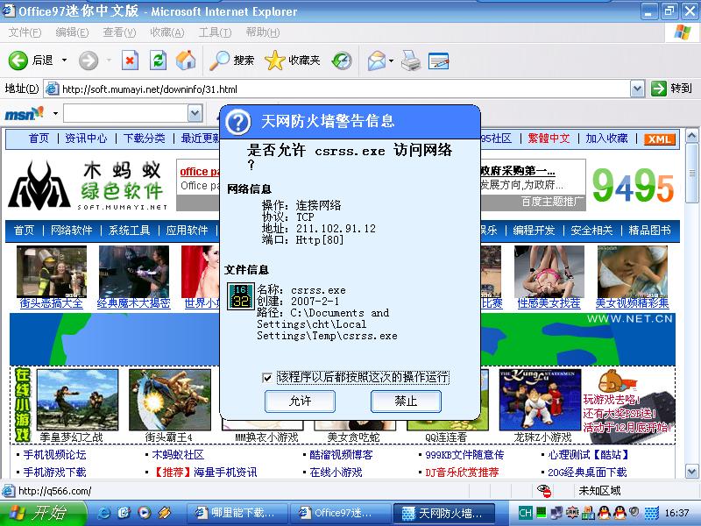This screenshot has width=701, height=526.
Task: Go to Home page icon
Action: point(186,60)
